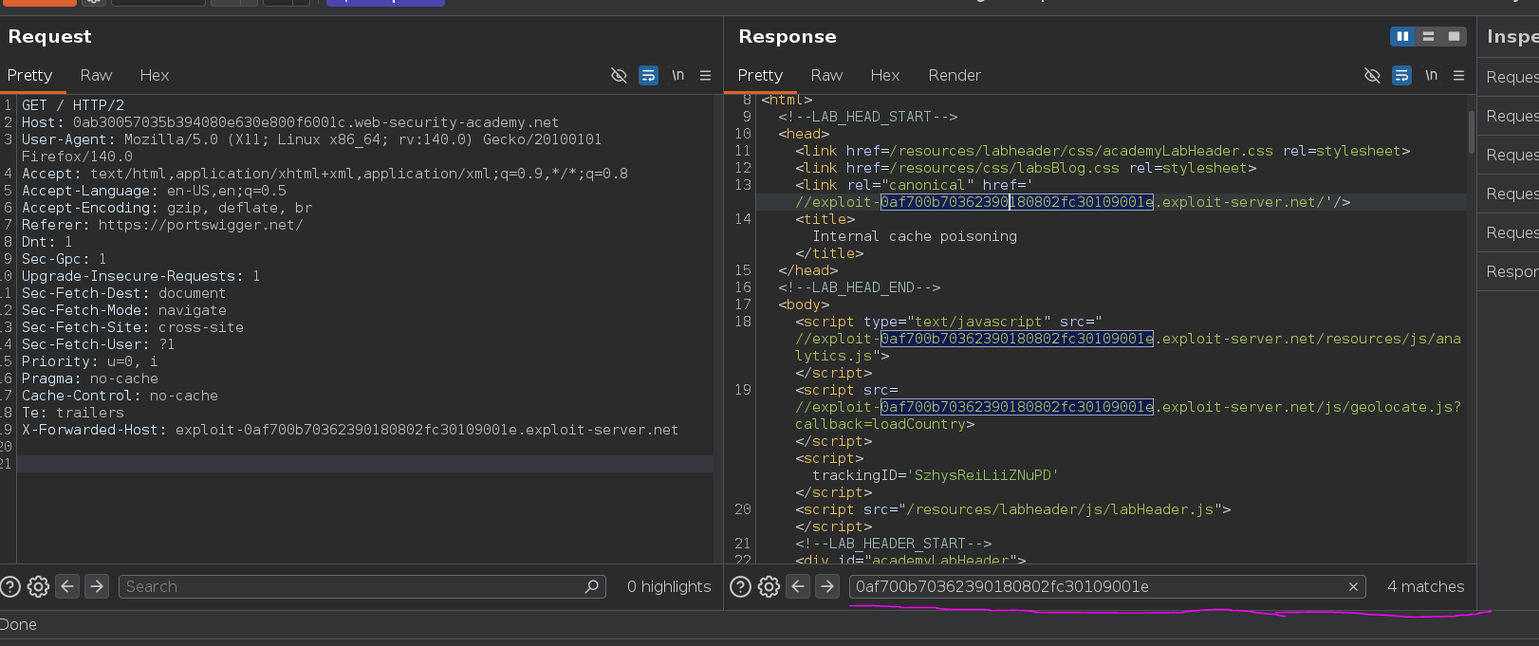The image size is (1539, 646).
Task: Click the 'Cache-Control: no-cache' header line
Action: 120,396
